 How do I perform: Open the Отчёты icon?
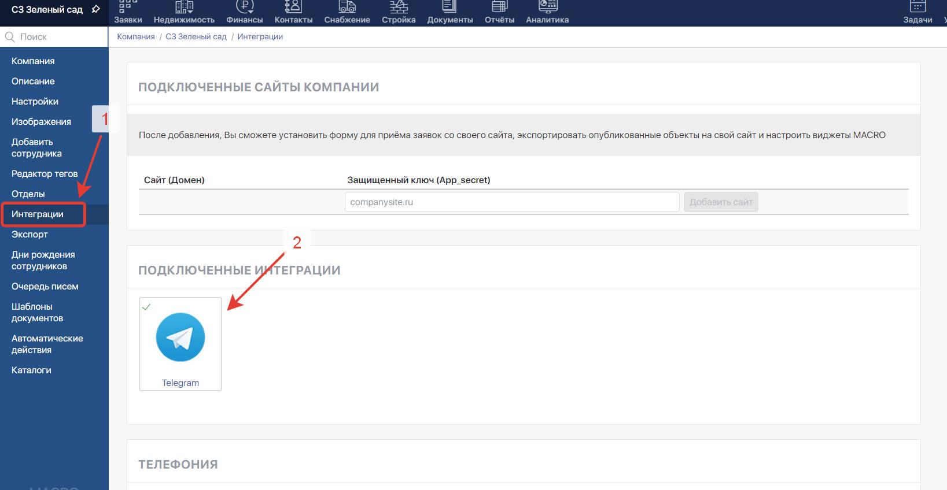[x=499, y=7]
